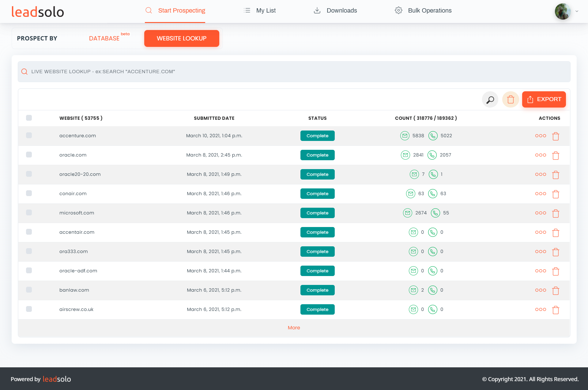Open three-dot actions for banlaw.com row
The image size is (588, 390).
tap(541, 290)
